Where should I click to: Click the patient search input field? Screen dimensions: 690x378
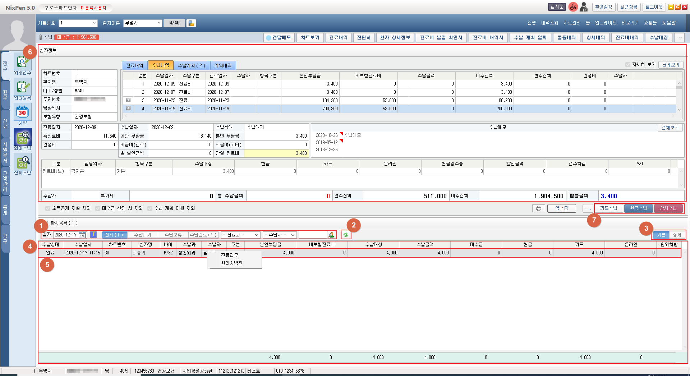[x=313, y=235]
